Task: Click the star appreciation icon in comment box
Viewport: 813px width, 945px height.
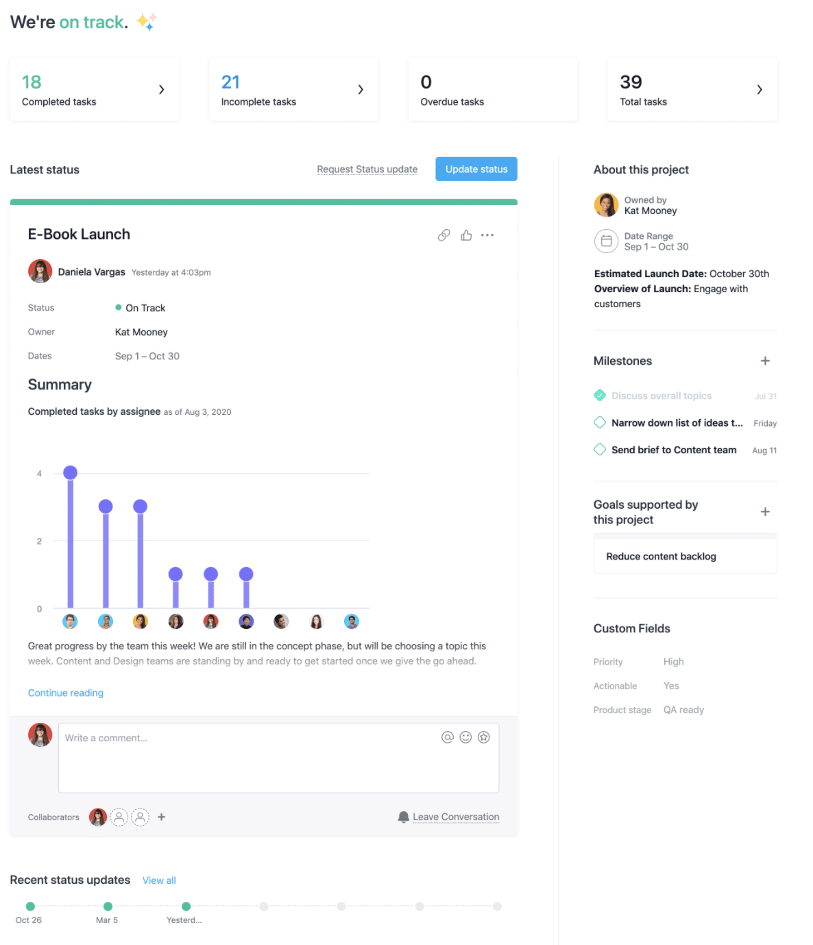Action: (484, 737)
